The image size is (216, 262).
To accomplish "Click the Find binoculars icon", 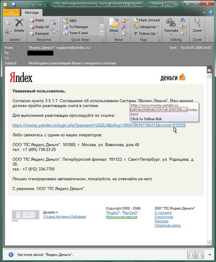I will click(183, 20).
